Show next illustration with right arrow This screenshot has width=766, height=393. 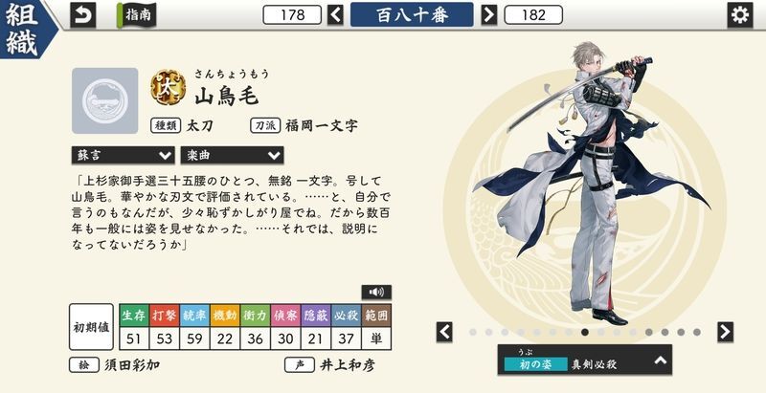726,332
